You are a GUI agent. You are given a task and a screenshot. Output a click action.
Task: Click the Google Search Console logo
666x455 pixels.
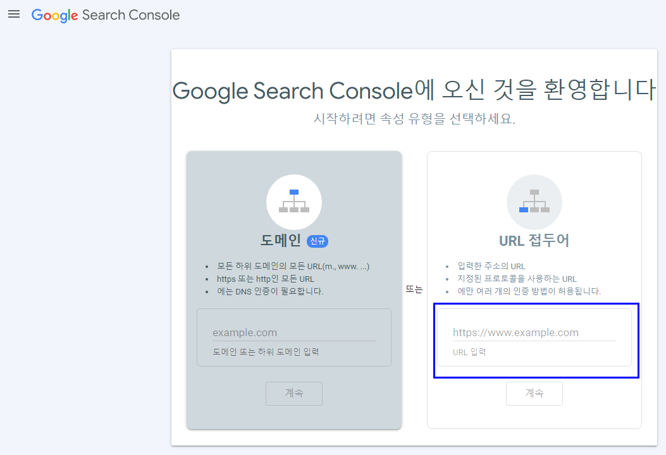pyautogui.click(x=106, y=15)
